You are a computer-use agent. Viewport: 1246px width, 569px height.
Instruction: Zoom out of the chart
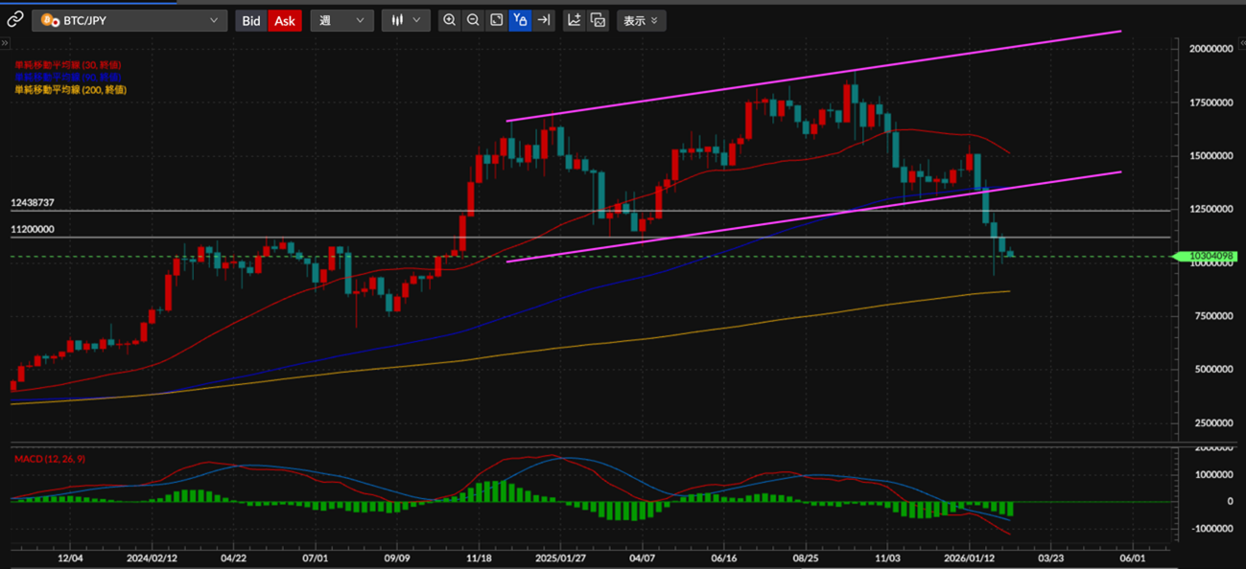point(473,20)
